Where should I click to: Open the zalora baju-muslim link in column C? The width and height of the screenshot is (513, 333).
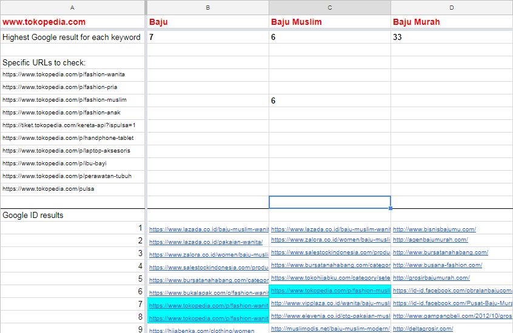pos(330,240)
